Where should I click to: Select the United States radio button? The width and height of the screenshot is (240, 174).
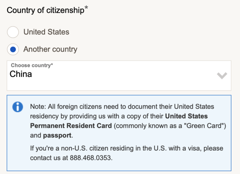coord(13,32)
